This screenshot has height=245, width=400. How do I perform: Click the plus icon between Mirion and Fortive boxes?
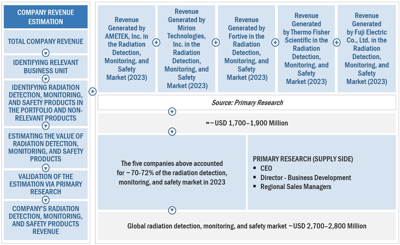click(216, 43)
